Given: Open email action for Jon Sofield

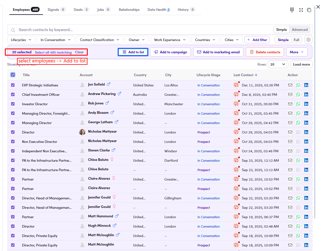Looking at the screenshot, I should 290,85.
